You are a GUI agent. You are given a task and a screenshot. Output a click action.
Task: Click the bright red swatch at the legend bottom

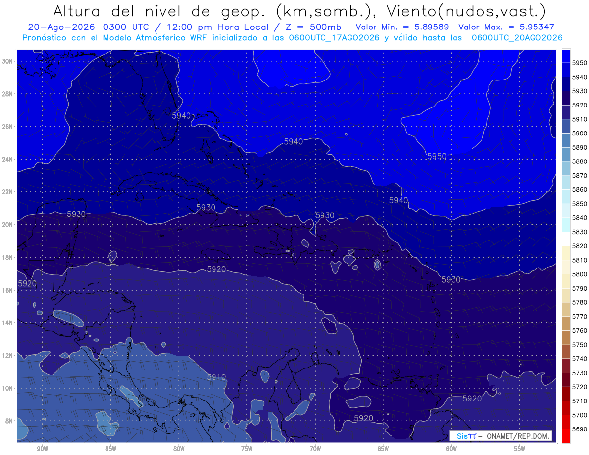[x=566, y=436]
